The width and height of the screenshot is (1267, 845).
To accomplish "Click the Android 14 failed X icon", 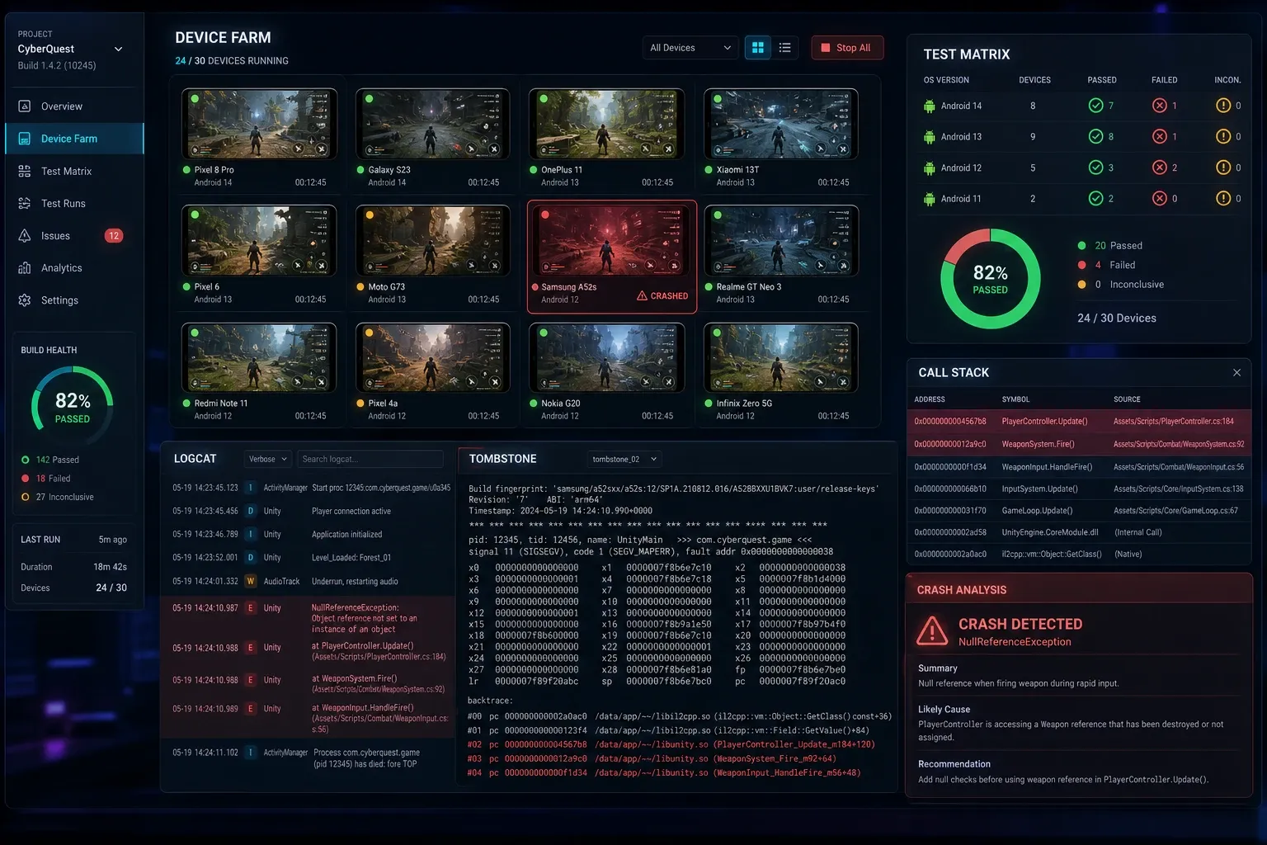I will point(1160,106).
